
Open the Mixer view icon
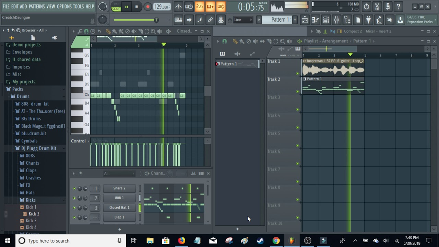[336, 20]
